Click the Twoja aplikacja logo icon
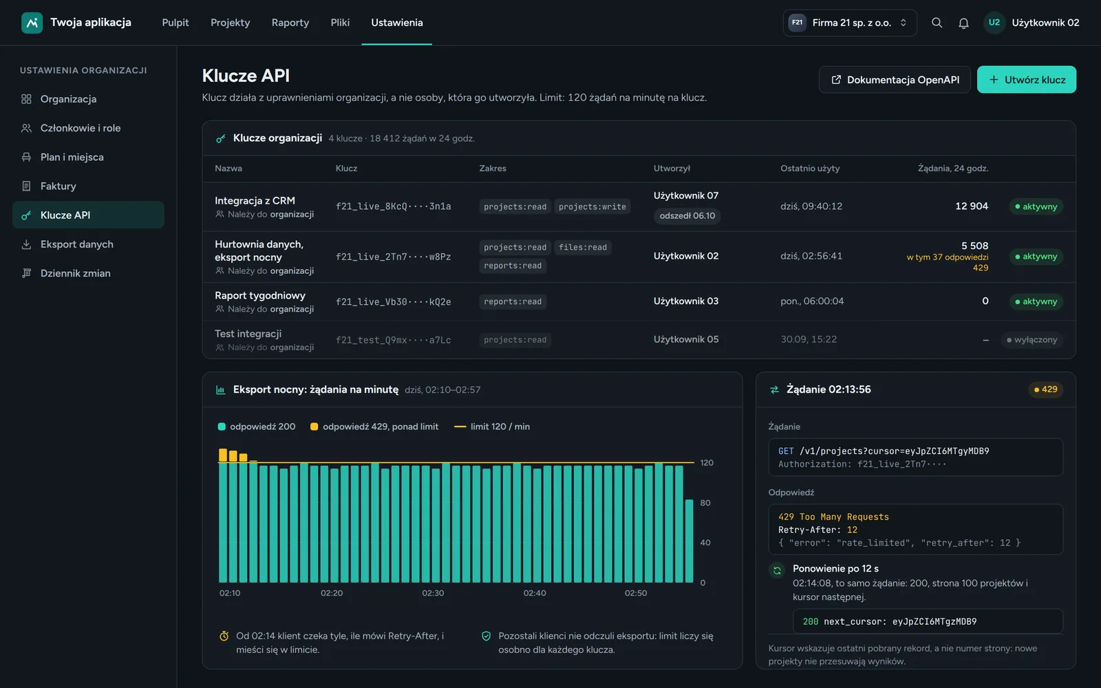 tap(32, 23)
